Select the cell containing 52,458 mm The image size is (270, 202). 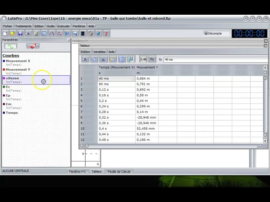[x=147, y=129]
